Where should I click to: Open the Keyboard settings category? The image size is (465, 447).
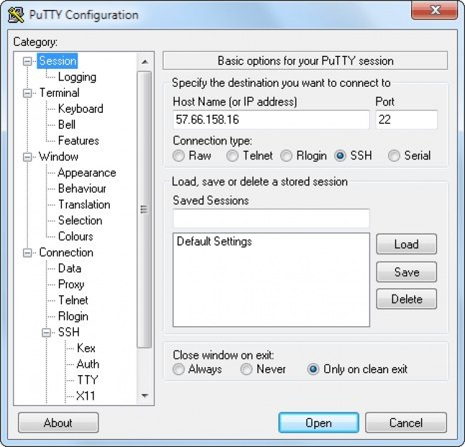[x=81, y=108]
